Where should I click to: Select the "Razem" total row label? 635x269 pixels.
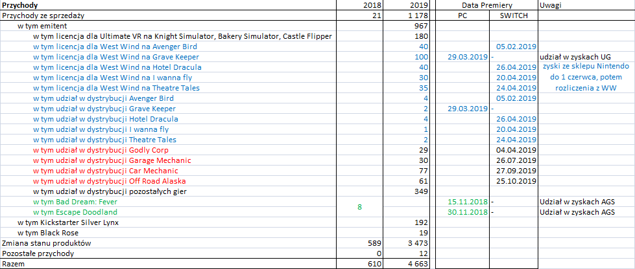click(12, 264)
